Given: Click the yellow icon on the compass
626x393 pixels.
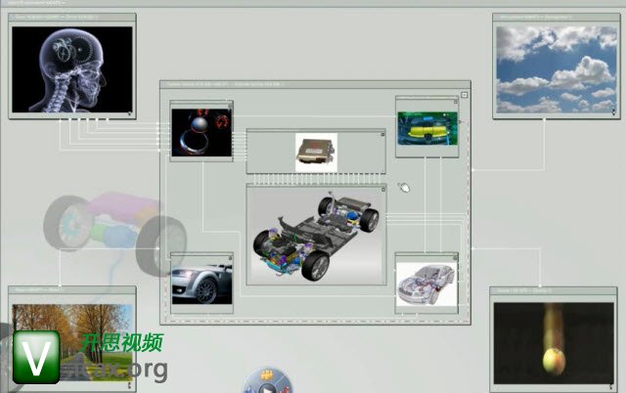Looking at the screenshot, I should (x=267, y=375).
